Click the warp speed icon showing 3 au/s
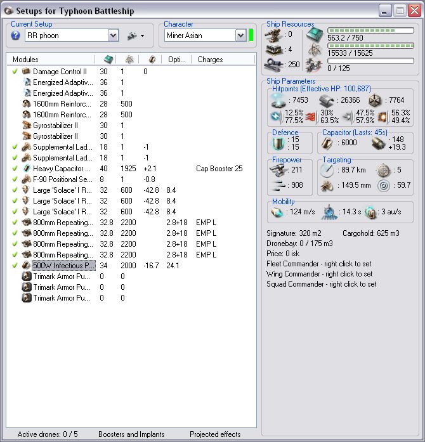Image resolution: width=425 pixels, height=442 pixels. coord(371,212)
